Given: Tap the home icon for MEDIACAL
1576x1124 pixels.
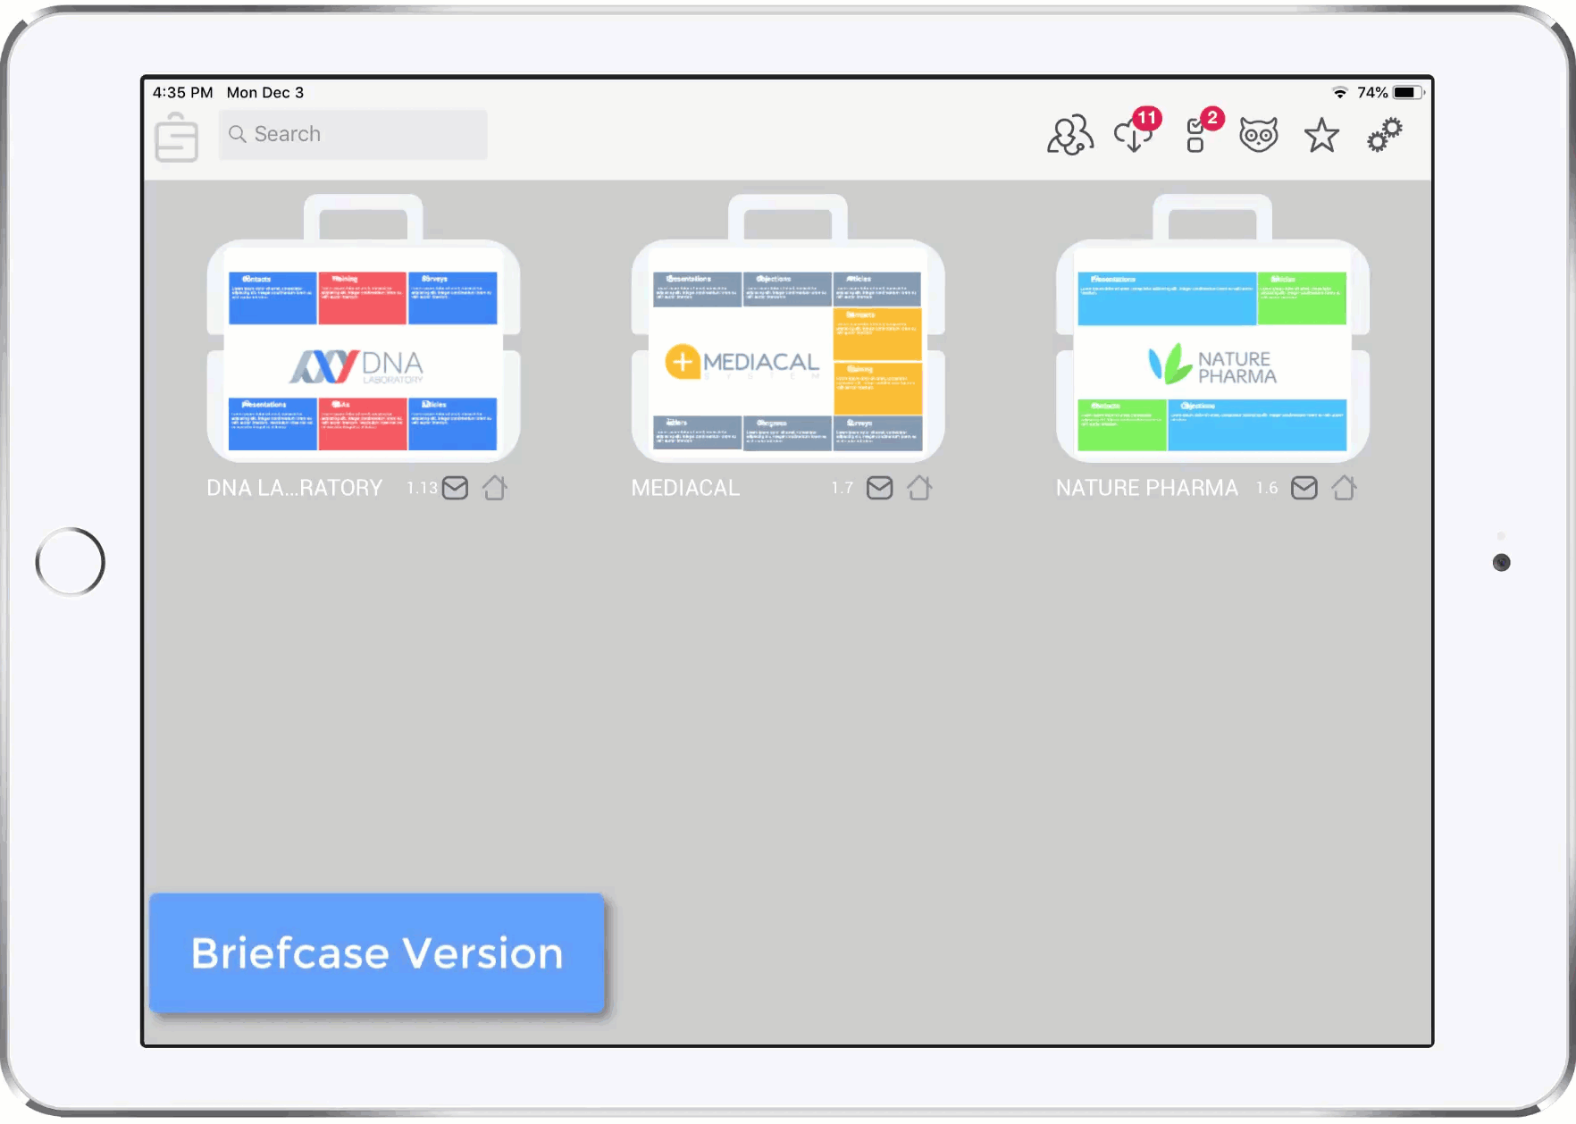Looking at the screenshot, I should [919, 488].
